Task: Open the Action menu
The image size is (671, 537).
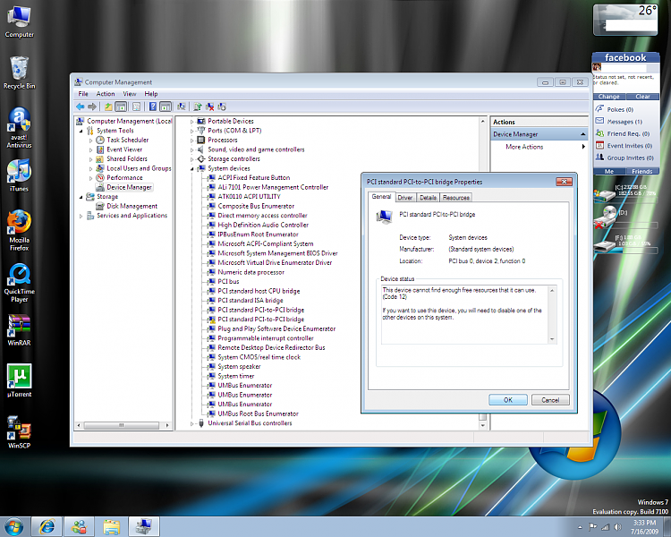Action: tap(106, 94)
